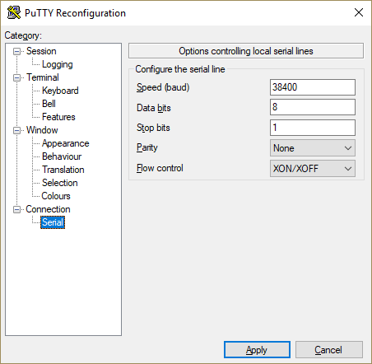Collapse the Window tree node
372x364 pixels.
(x=16, y=130)
